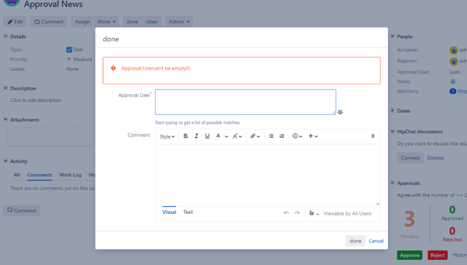Click the votes count badge
The width and height of the screenshot is (467, 265).
tap(453, 82)
